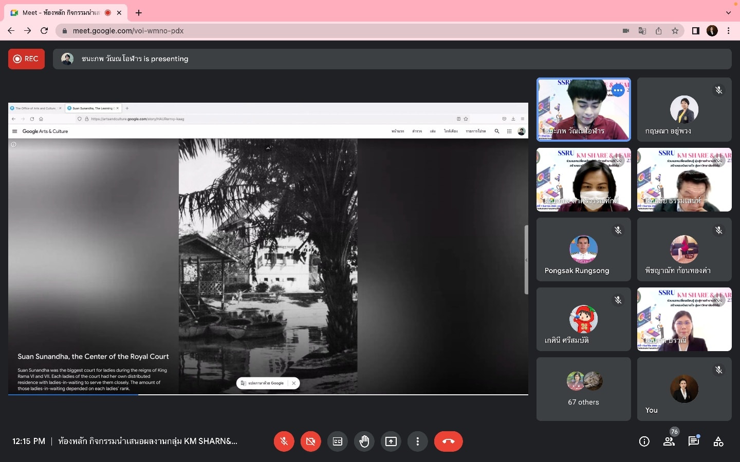
Task: Open more options in the call bar
Action: coord(418,441)
